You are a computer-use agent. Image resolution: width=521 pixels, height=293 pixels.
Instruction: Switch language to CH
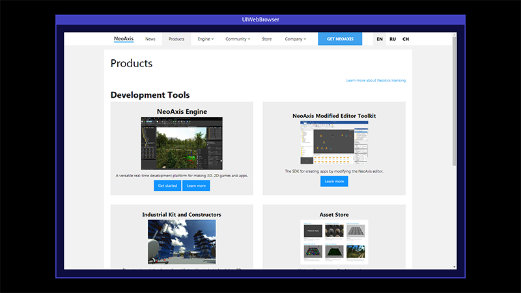pos(406,39)
